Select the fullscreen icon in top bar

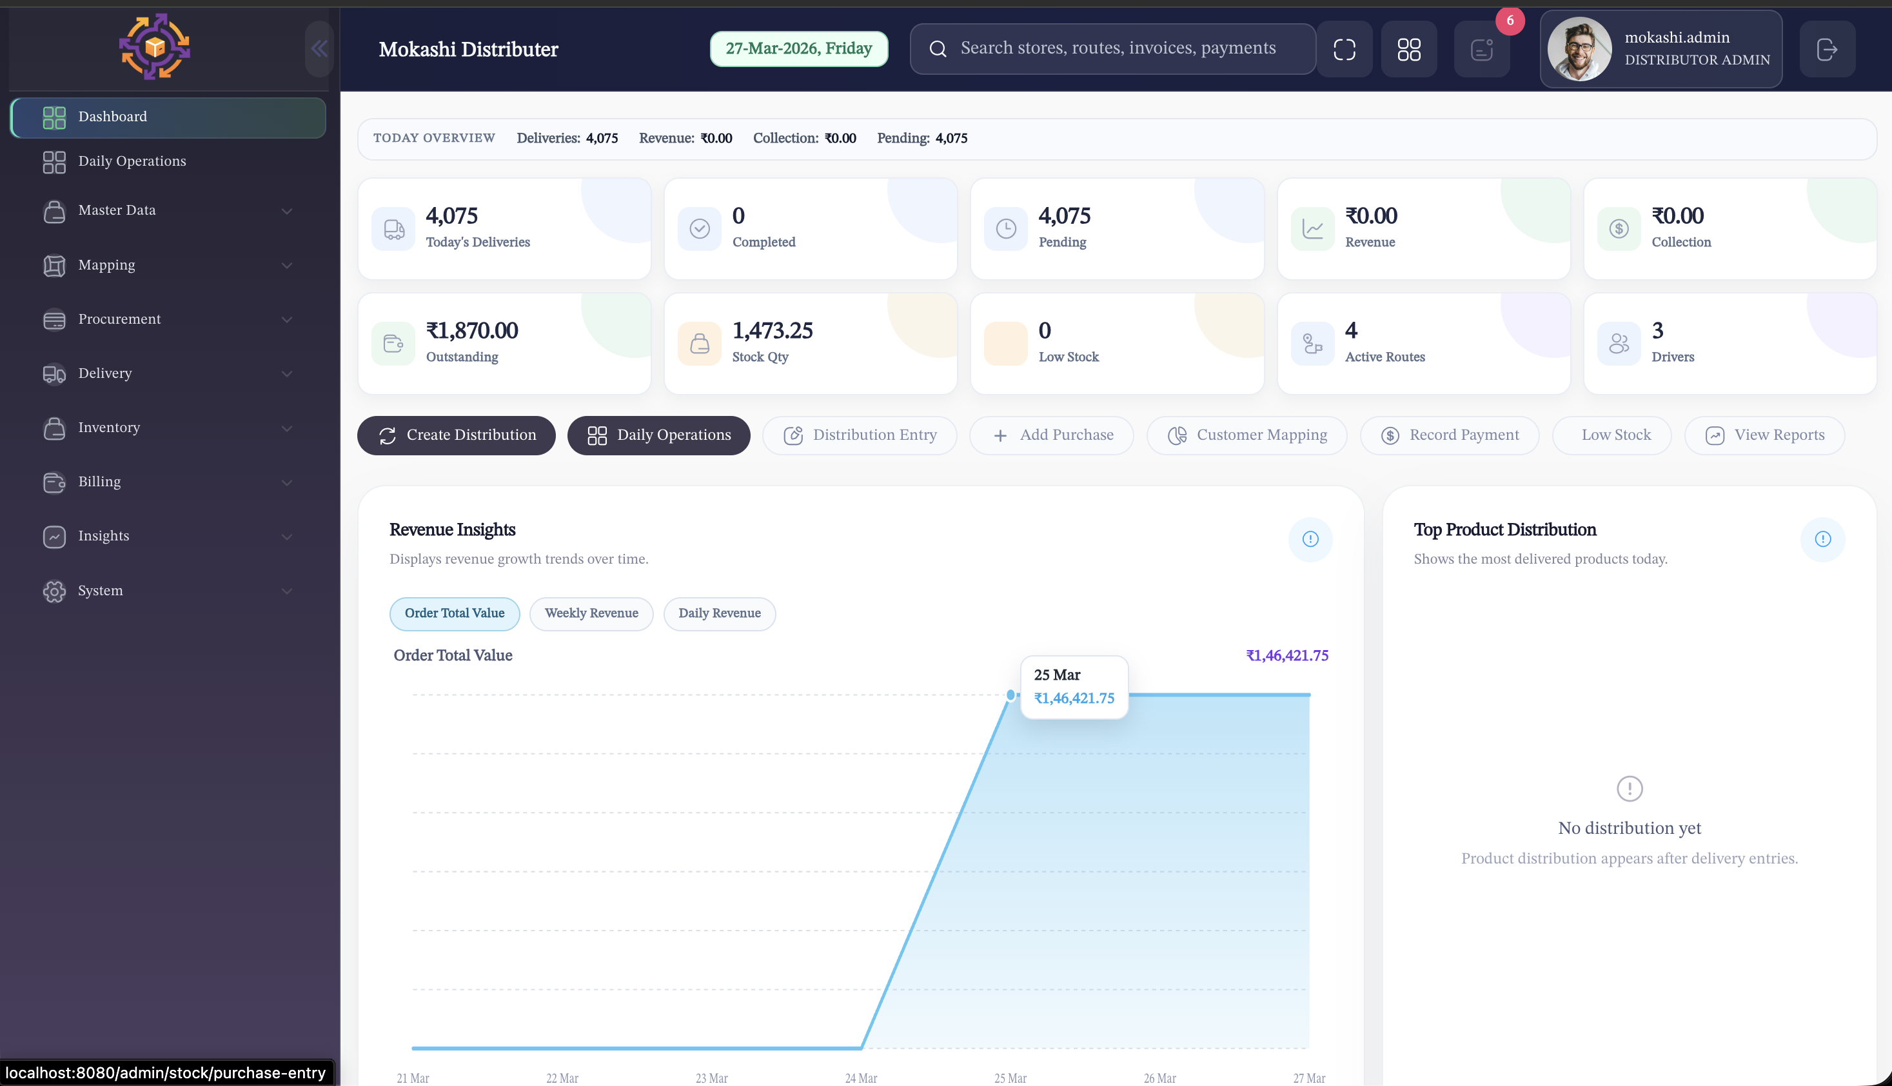click(1345, 48)
